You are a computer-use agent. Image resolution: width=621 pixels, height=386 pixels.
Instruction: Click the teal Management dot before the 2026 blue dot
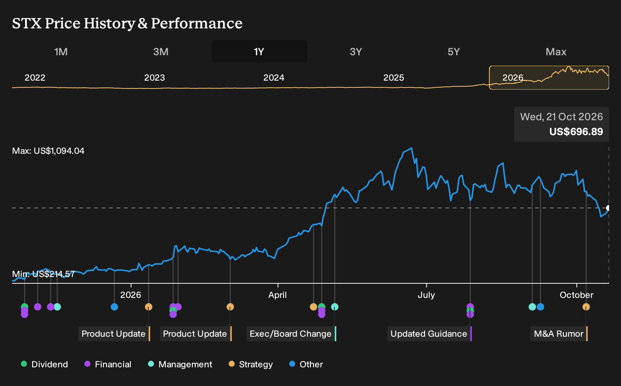pos(57,307)
